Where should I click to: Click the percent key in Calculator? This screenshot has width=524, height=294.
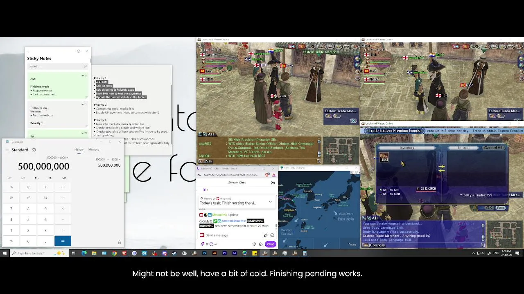coord(11,187)
